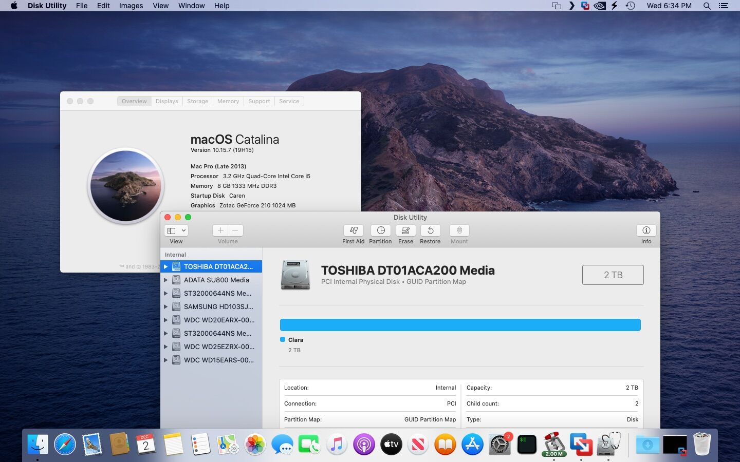Click the menu bar clock Wed 6:34 PM
Image resolution: width=740 pixels, height=462 pixels.
[669, 6]
